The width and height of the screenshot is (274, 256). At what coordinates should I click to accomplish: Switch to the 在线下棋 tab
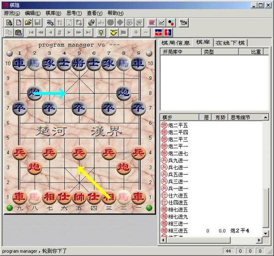pos(230,43)
